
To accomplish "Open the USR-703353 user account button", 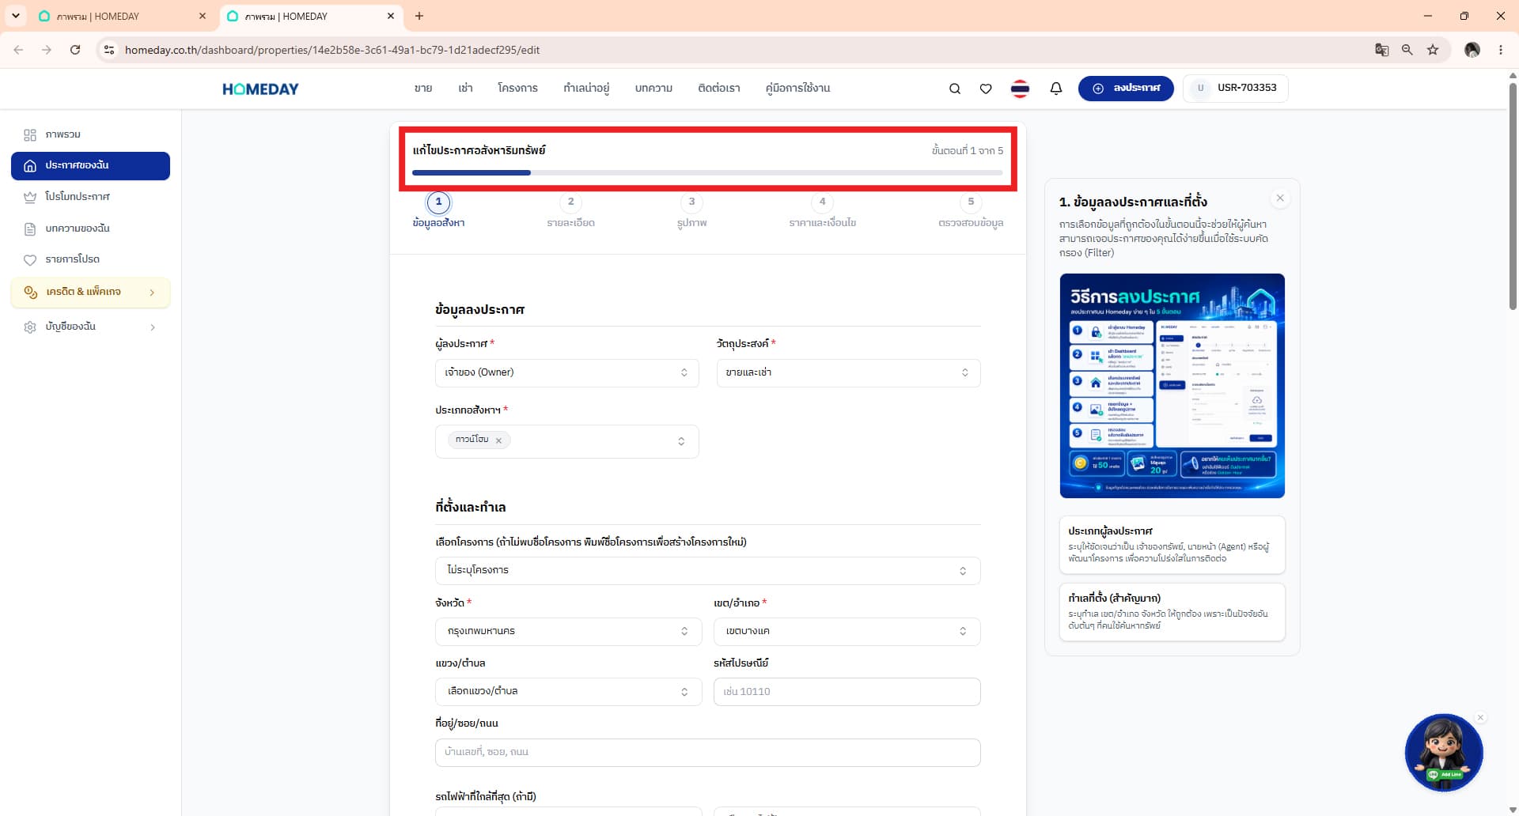I will coord(1236,88).
